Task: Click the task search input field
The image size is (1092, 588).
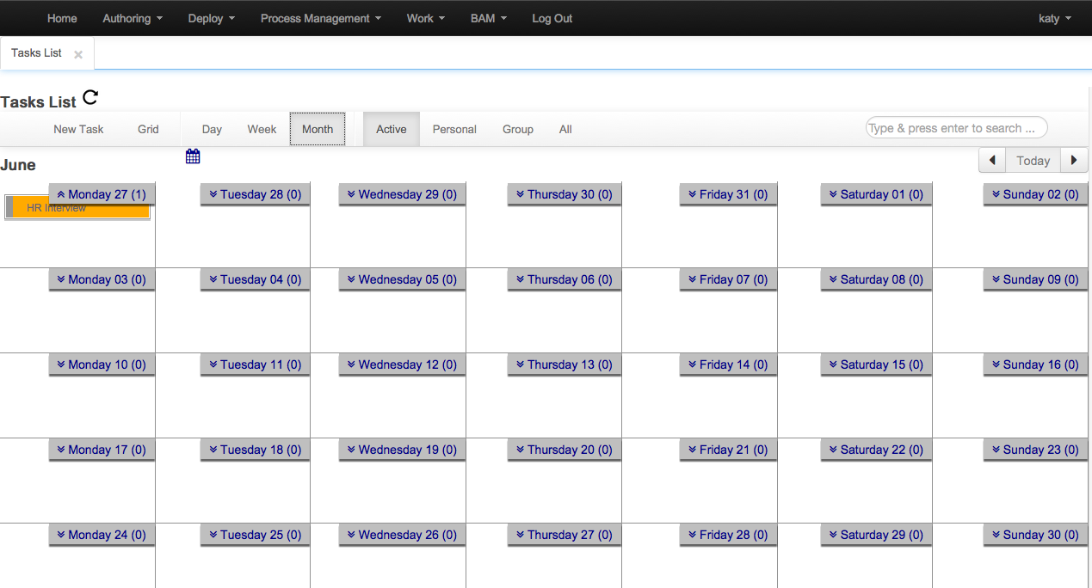Action: (x=955, y=128)
